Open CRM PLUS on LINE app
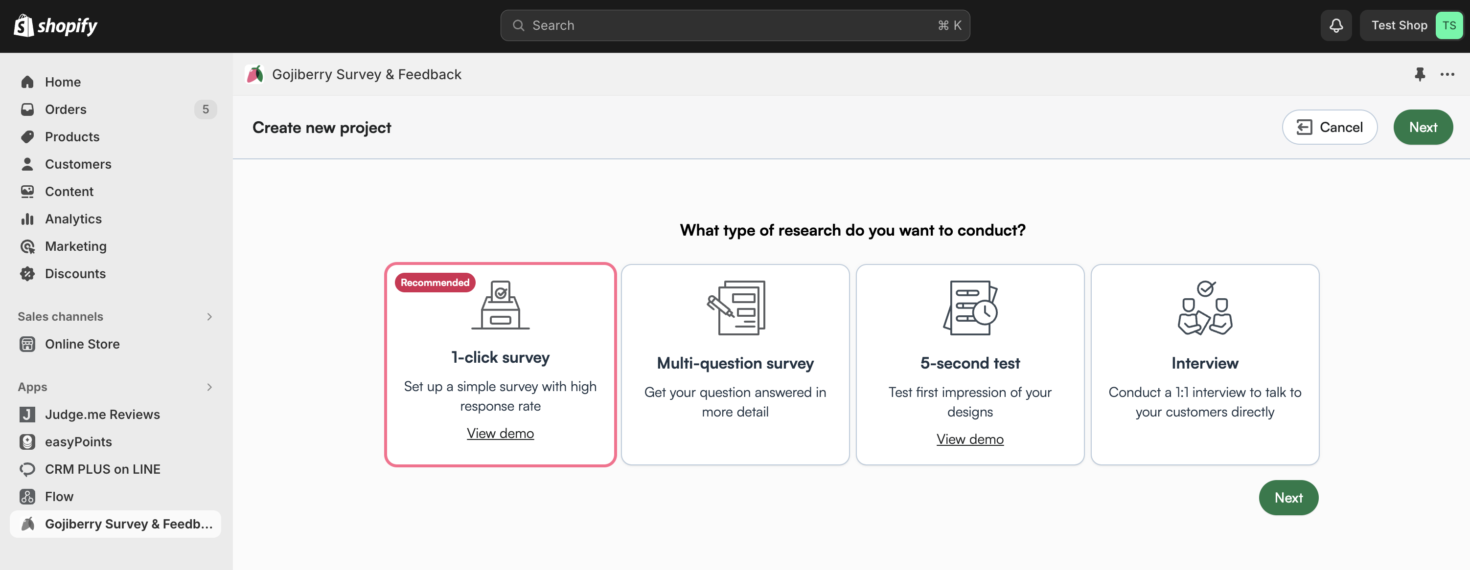This screenshot has width=1470, height=570. tap(115, 469)
